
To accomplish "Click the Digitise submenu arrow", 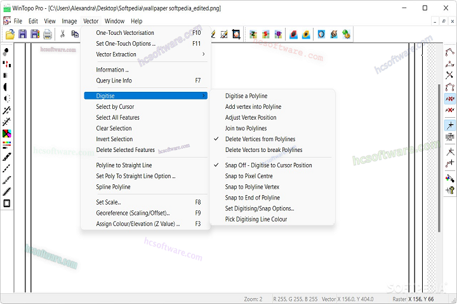I will point(204,96).
